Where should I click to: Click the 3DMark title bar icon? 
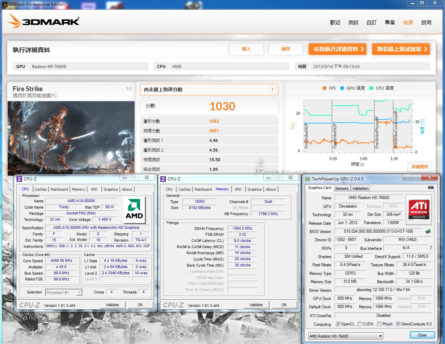[5, 4]
